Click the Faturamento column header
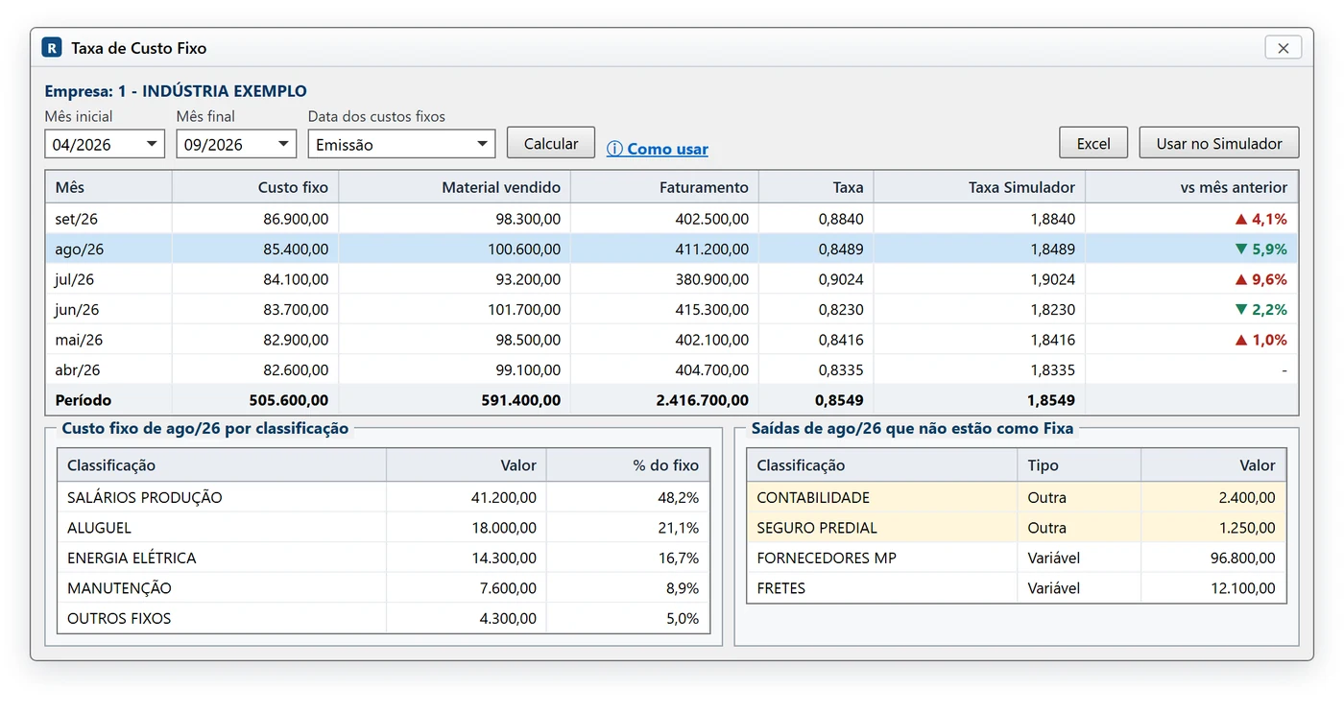The height and width of the screenshot is (713, 1344). [665, 187]
